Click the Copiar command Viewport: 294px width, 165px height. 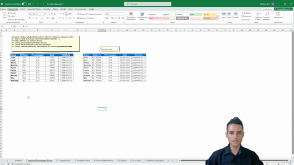[x=11, y=16]
